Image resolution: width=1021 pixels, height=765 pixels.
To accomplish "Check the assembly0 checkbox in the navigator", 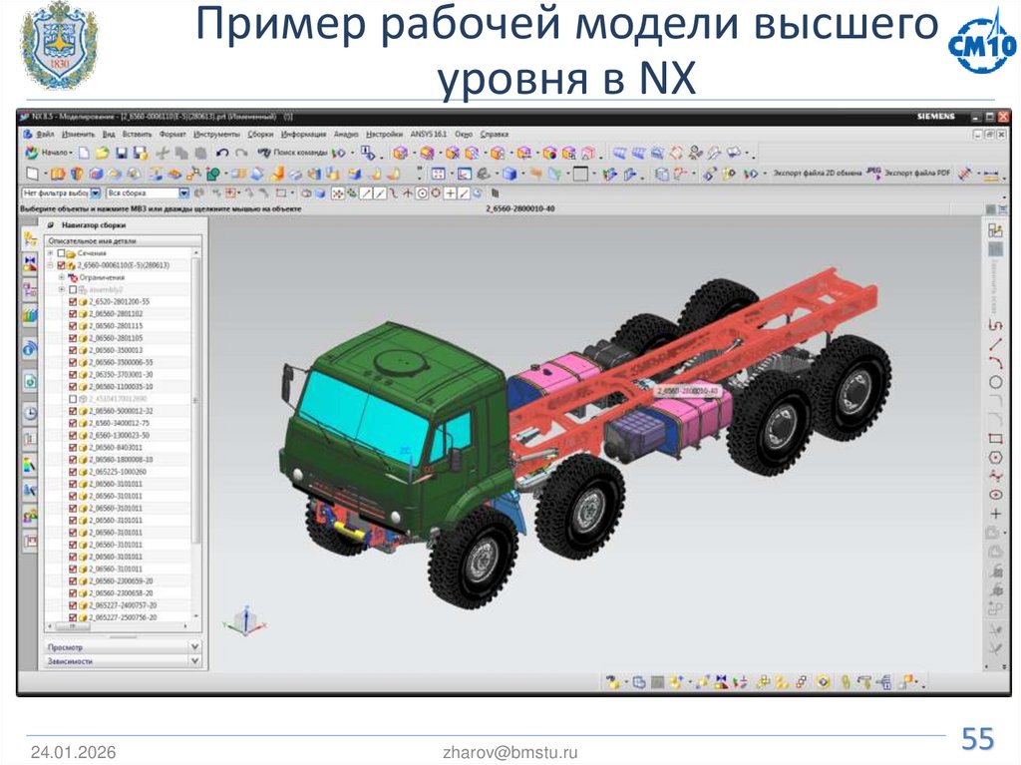I will point(73,289).
